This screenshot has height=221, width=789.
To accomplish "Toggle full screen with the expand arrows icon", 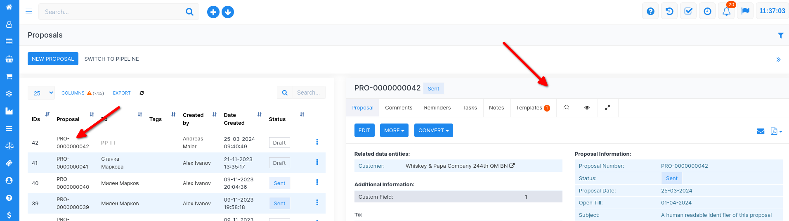I will pyautogui.click(x=607, y=108).
